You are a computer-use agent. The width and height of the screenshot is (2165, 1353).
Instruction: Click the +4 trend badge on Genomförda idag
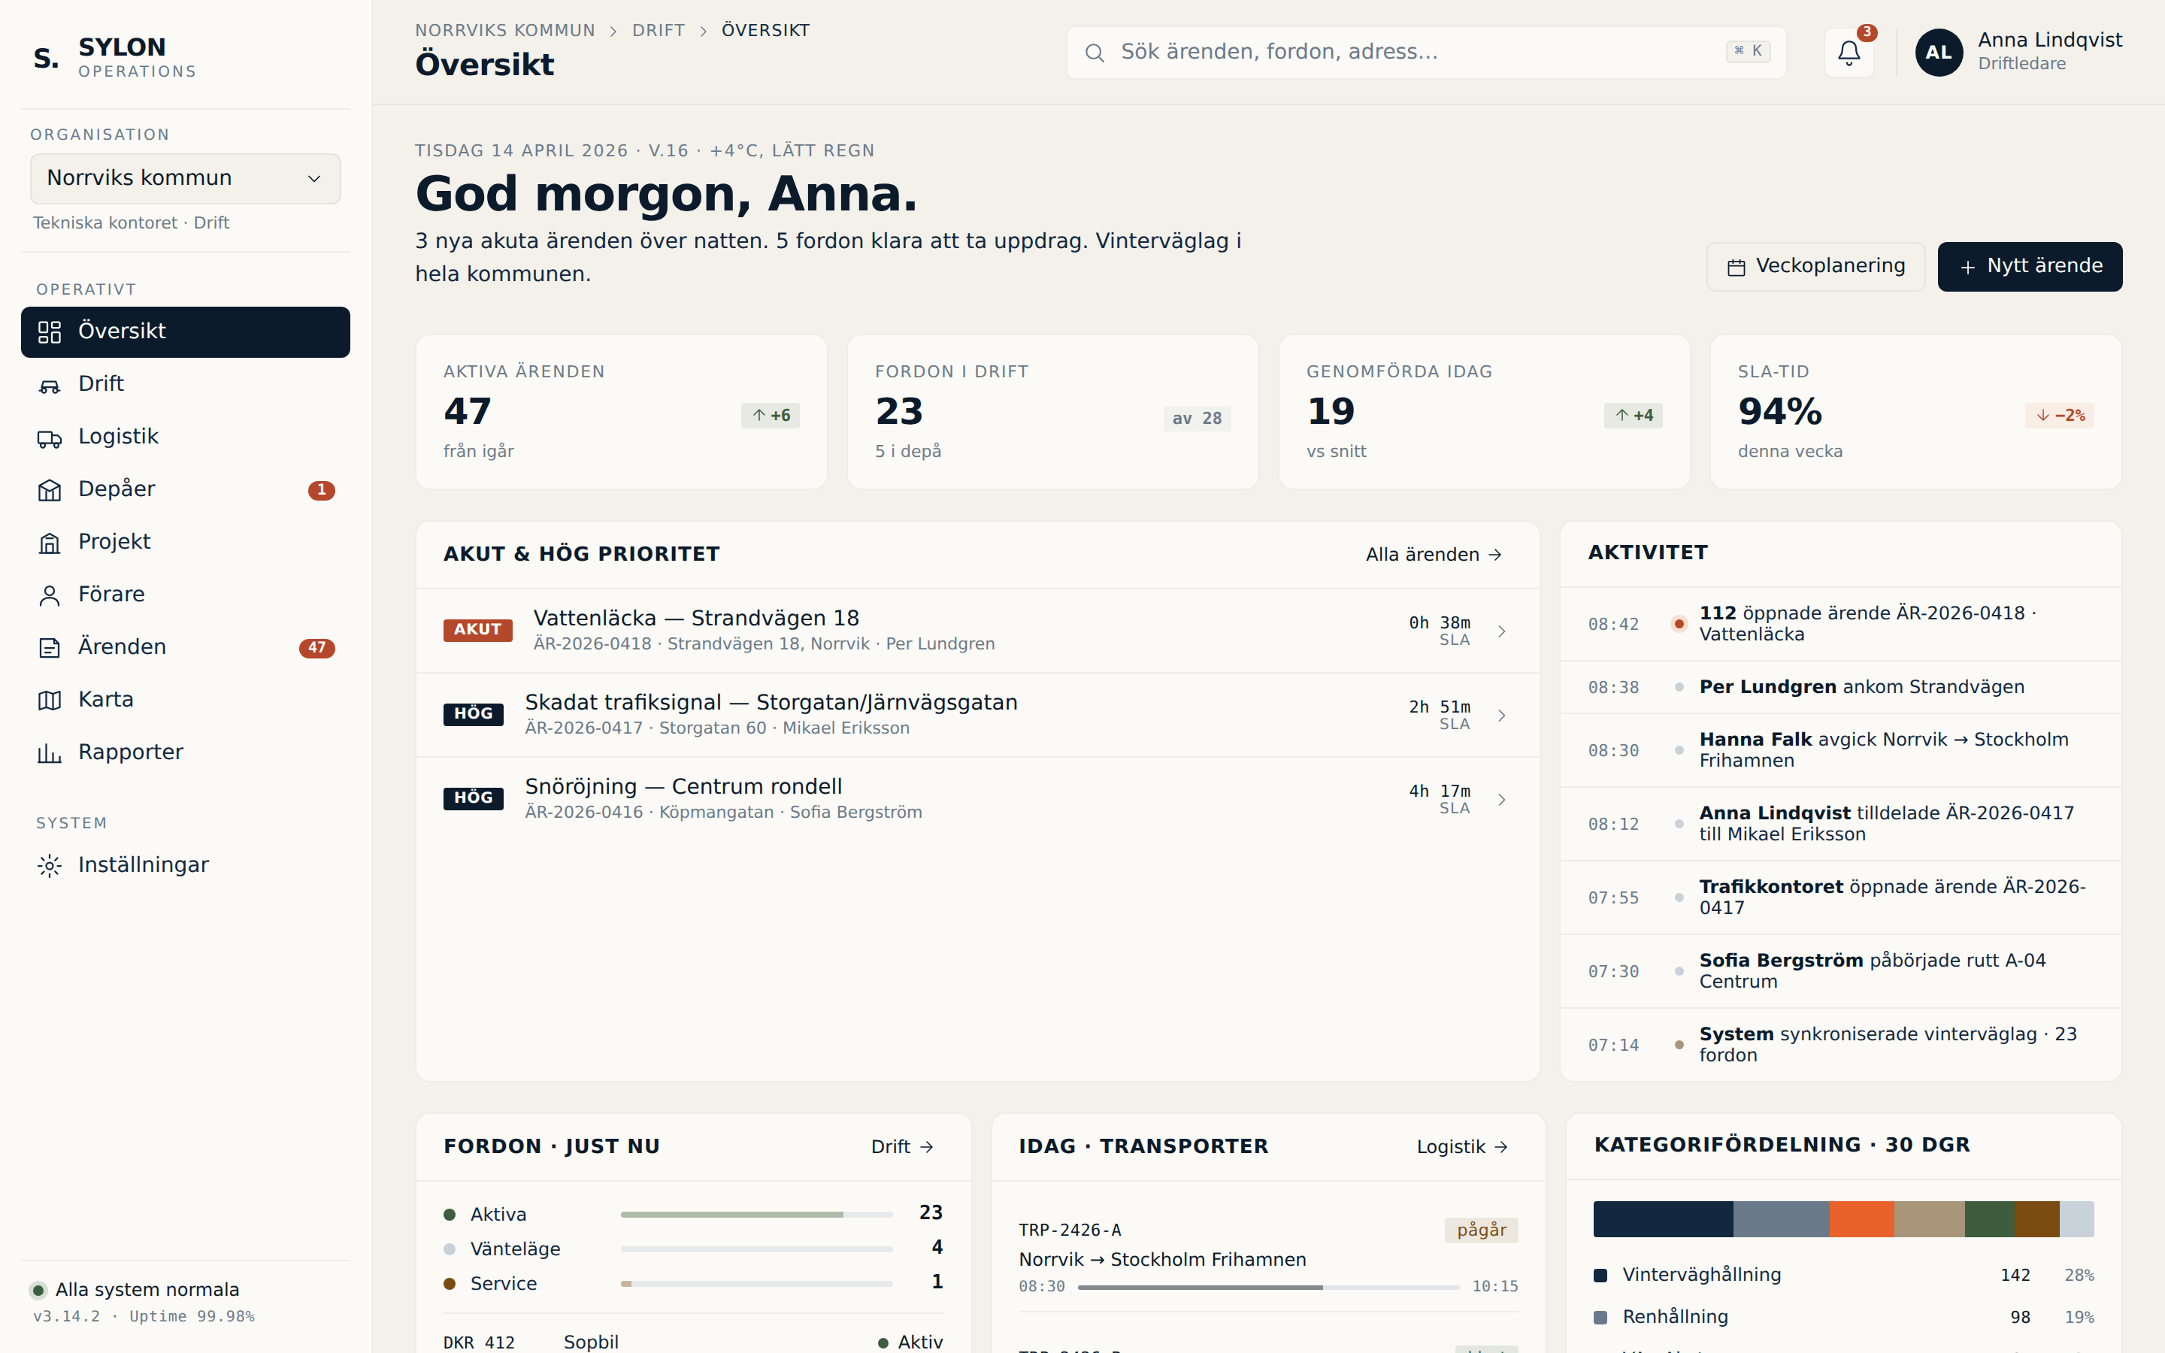[1633, 415]
